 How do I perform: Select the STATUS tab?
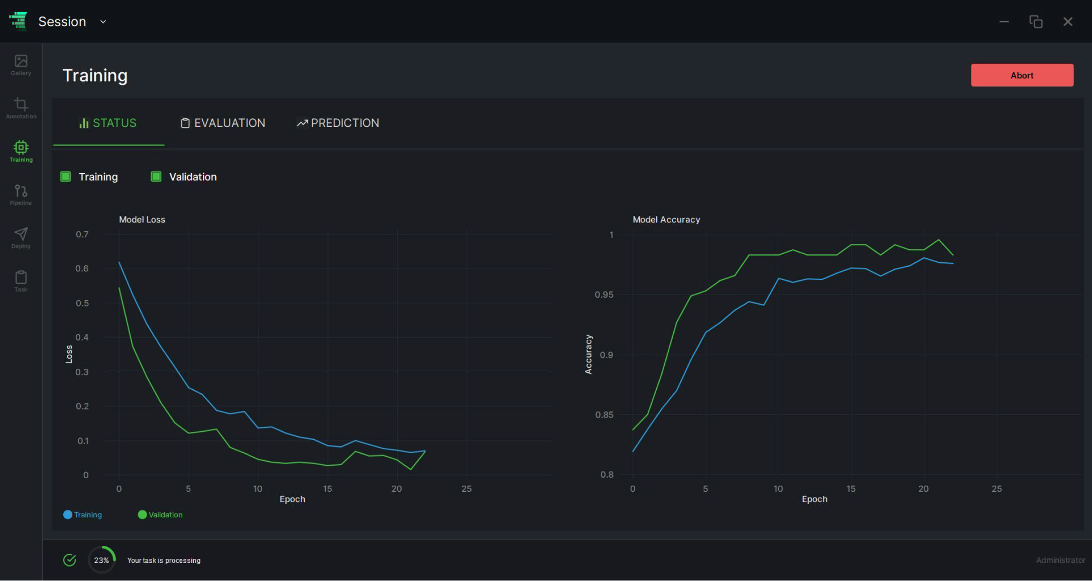coord(108,123)
